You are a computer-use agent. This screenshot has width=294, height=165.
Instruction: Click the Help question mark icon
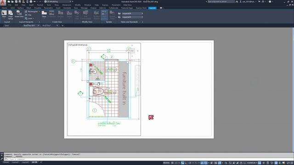pyautogui.click(x=270, y=1)
